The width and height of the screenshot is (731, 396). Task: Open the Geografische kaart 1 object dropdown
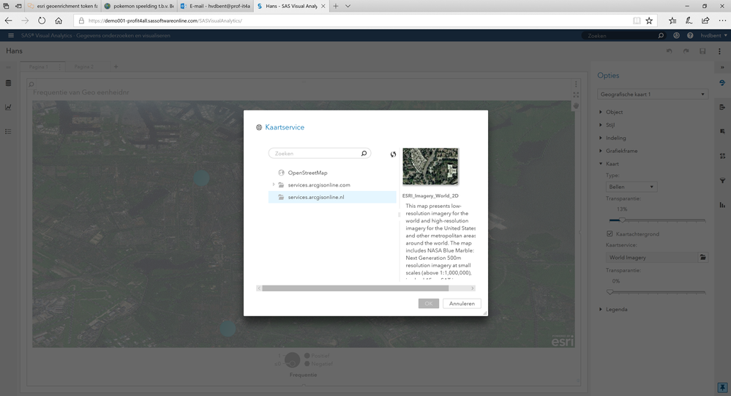tap(653, 94)
